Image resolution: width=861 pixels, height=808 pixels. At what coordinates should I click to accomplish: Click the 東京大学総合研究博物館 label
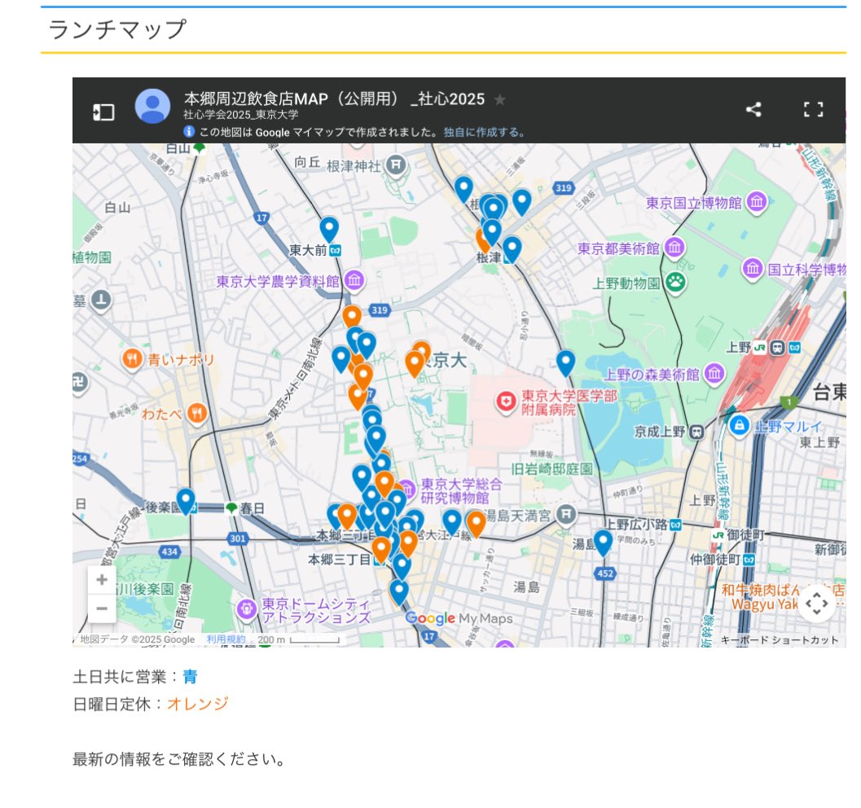(461, 490)
